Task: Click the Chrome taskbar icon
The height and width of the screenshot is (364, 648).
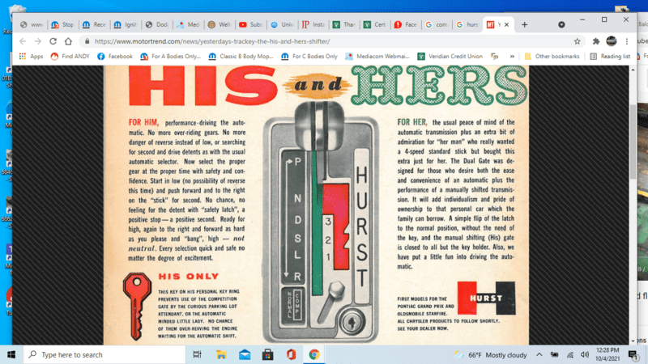Action: (x=314, y=354)
